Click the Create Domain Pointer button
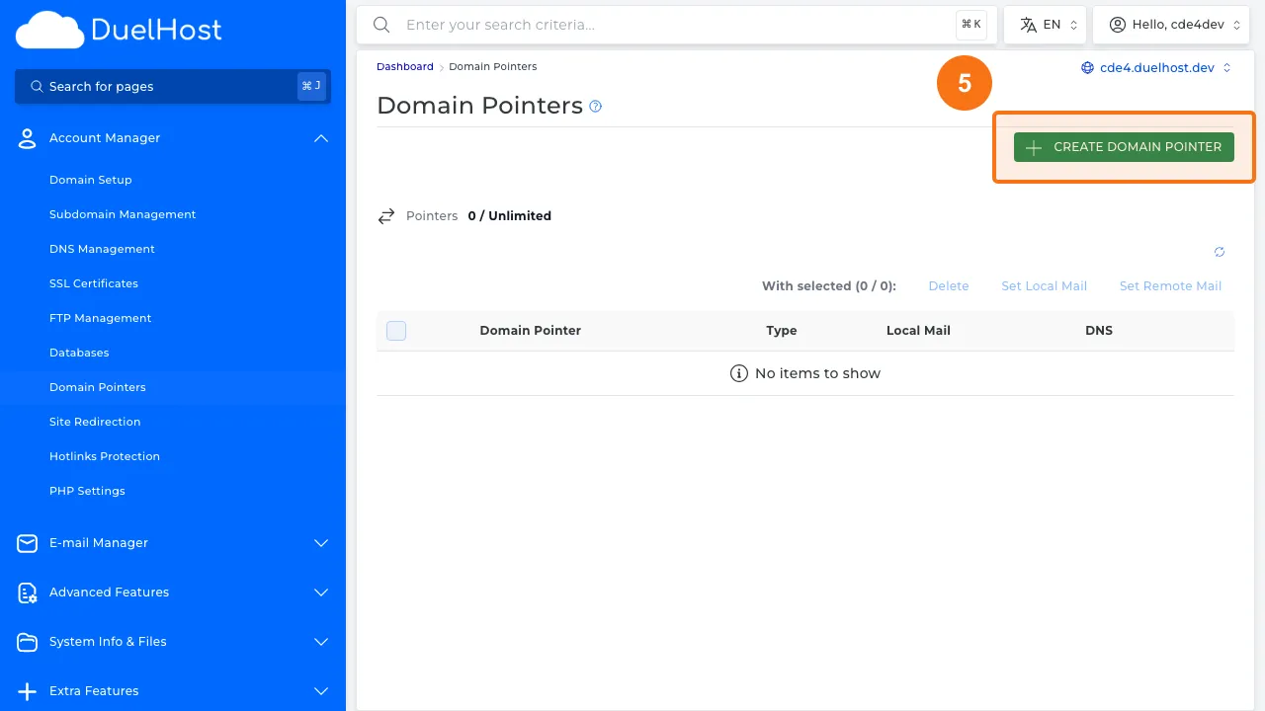This screenshot has height=711, width=1265. click(1124, 146)
